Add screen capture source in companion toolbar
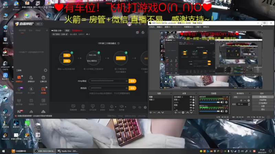275x154 pixels. [73, 107]
